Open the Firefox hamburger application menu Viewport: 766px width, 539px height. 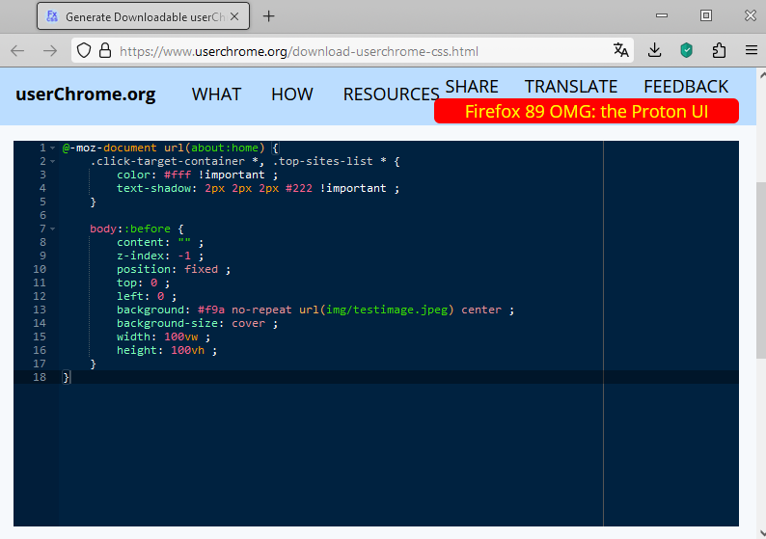(x=751, y=51)
